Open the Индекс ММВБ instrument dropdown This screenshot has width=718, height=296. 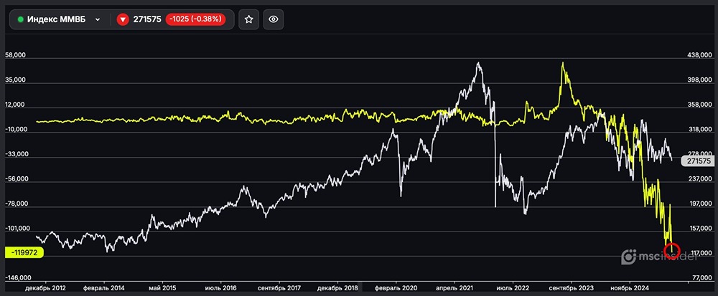tap(59, 19)
